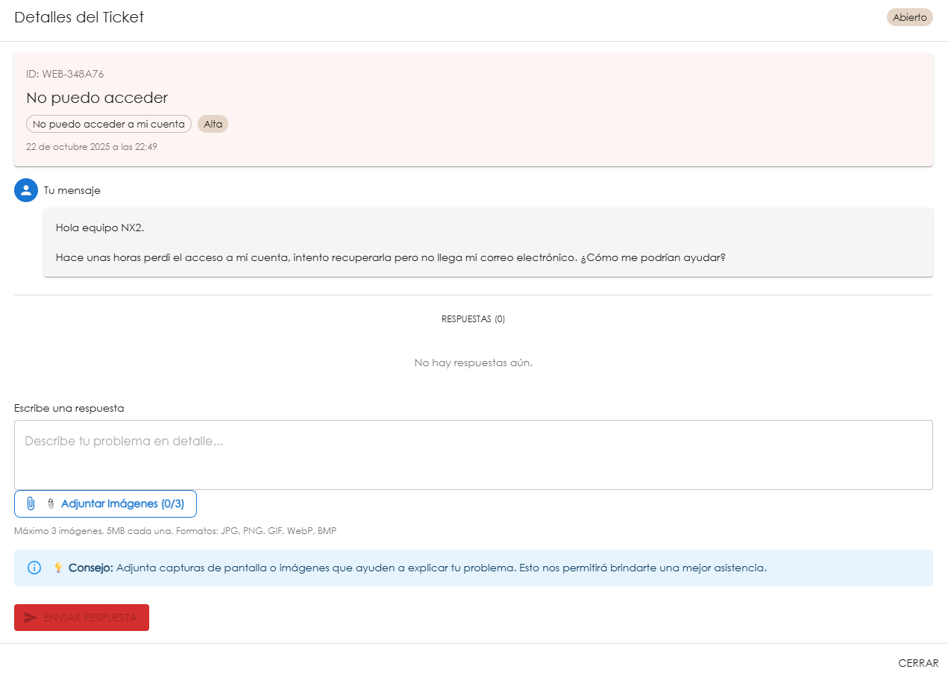
Task: Click the 'Tu mensaje' label
Action: (x=72, y=190)
